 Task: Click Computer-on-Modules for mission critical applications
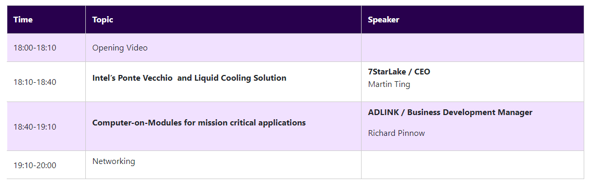pos(199,122)
